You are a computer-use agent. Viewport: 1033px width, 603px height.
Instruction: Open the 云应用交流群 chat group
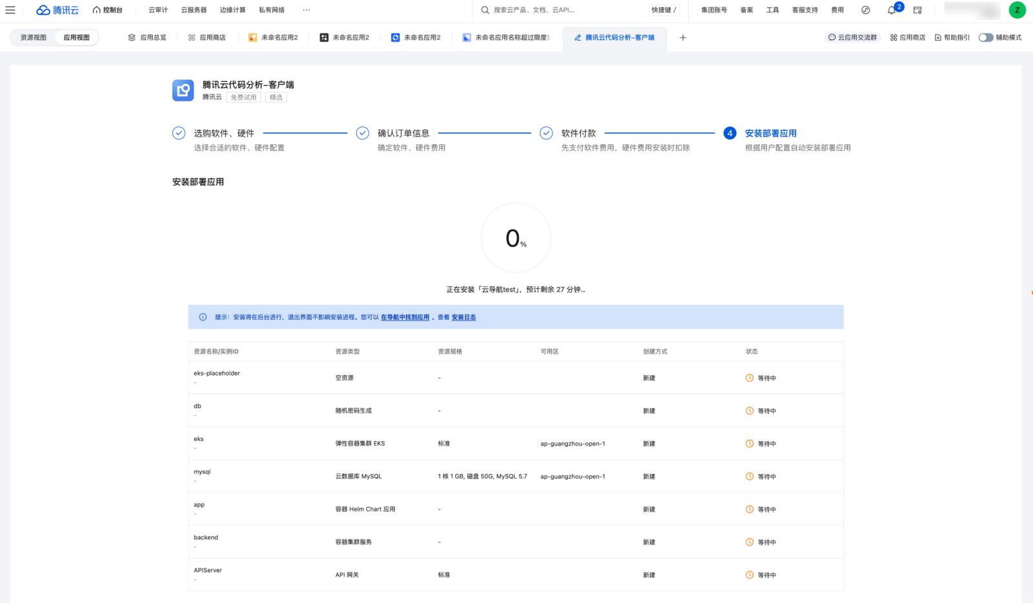click(853, 37)
